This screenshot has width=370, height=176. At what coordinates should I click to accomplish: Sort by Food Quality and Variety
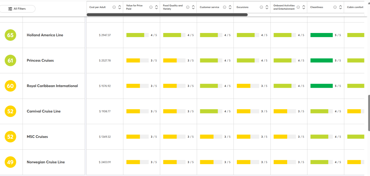tap(193, 7)
